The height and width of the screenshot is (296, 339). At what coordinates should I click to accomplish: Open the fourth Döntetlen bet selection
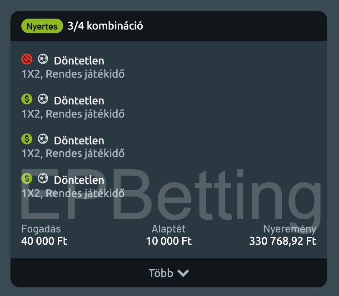[x=79, y=180]
